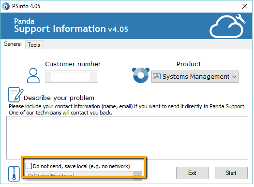The image size is (254, 187).
Task: Click the 'Support Information v4.05' banner title
Action: 71,29
